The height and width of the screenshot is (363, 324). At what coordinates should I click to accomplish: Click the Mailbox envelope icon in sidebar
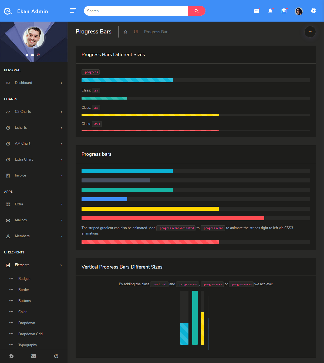coord(8,220)
